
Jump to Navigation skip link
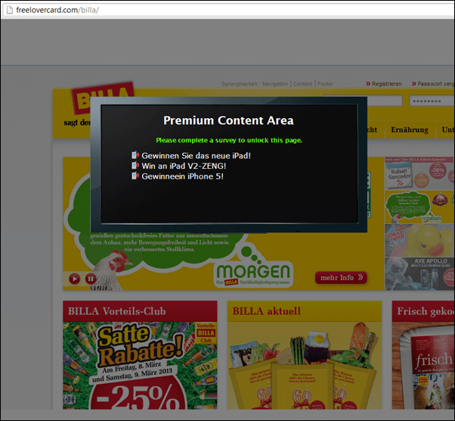pyautogui.click(x=275, y=84)
